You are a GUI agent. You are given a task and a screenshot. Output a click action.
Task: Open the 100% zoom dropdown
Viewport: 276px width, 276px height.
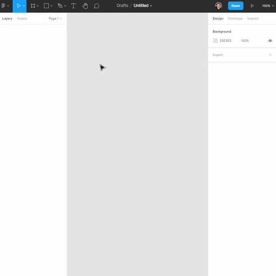[268, 6]
